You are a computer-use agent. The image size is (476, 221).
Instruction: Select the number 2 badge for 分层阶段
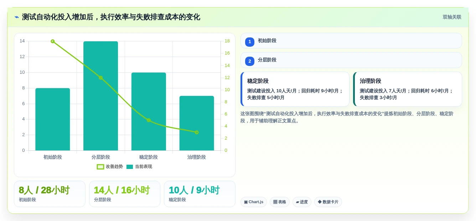pyautogui.click(x=250, y=61)
